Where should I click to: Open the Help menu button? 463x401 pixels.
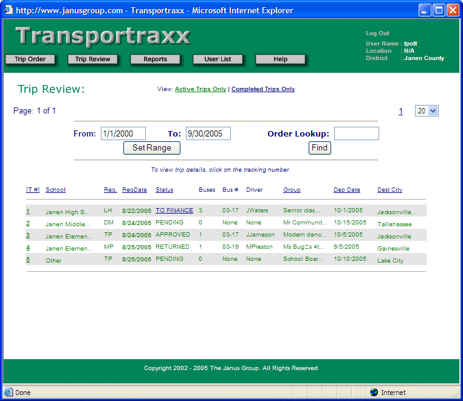[281, 59]
